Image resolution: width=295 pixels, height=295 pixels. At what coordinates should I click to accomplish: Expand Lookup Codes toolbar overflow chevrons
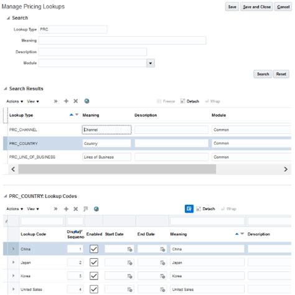tap(55, 209)
